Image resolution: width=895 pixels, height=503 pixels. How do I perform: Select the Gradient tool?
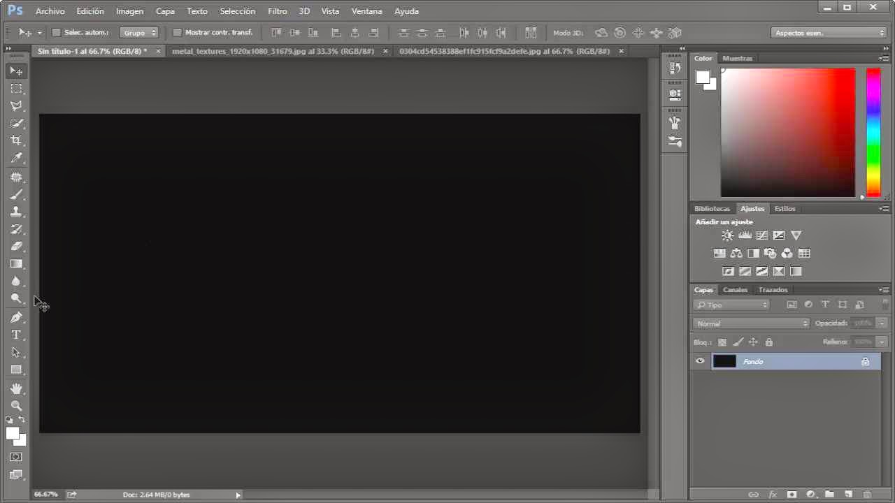[x=16, y=264]
